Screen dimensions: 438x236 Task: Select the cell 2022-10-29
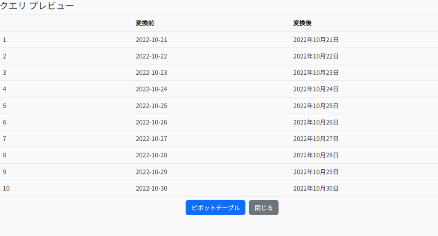coord(151,172)
